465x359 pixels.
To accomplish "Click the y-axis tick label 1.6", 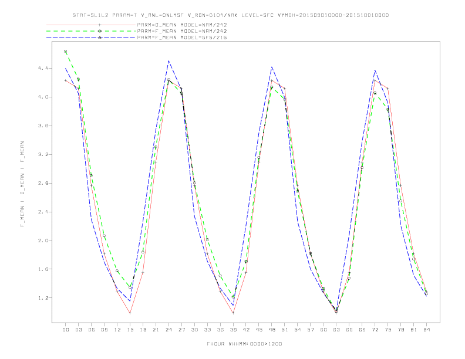I will [x=43, y=269].
